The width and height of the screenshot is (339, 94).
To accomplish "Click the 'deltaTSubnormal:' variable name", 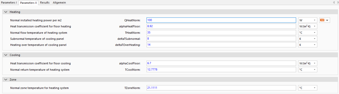I will [129, 39].
